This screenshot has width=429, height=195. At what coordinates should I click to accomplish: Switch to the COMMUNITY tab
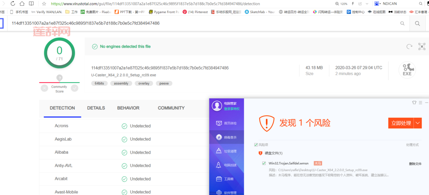[x=171, y=108]
